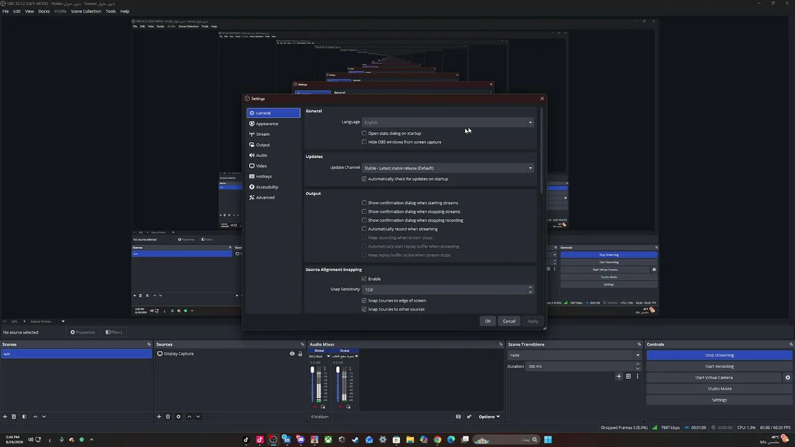The width and height of the screenshot is (795, 447).
Task: Increase Snap Sensitivity with up arrow
Action: tap(530, 287)
